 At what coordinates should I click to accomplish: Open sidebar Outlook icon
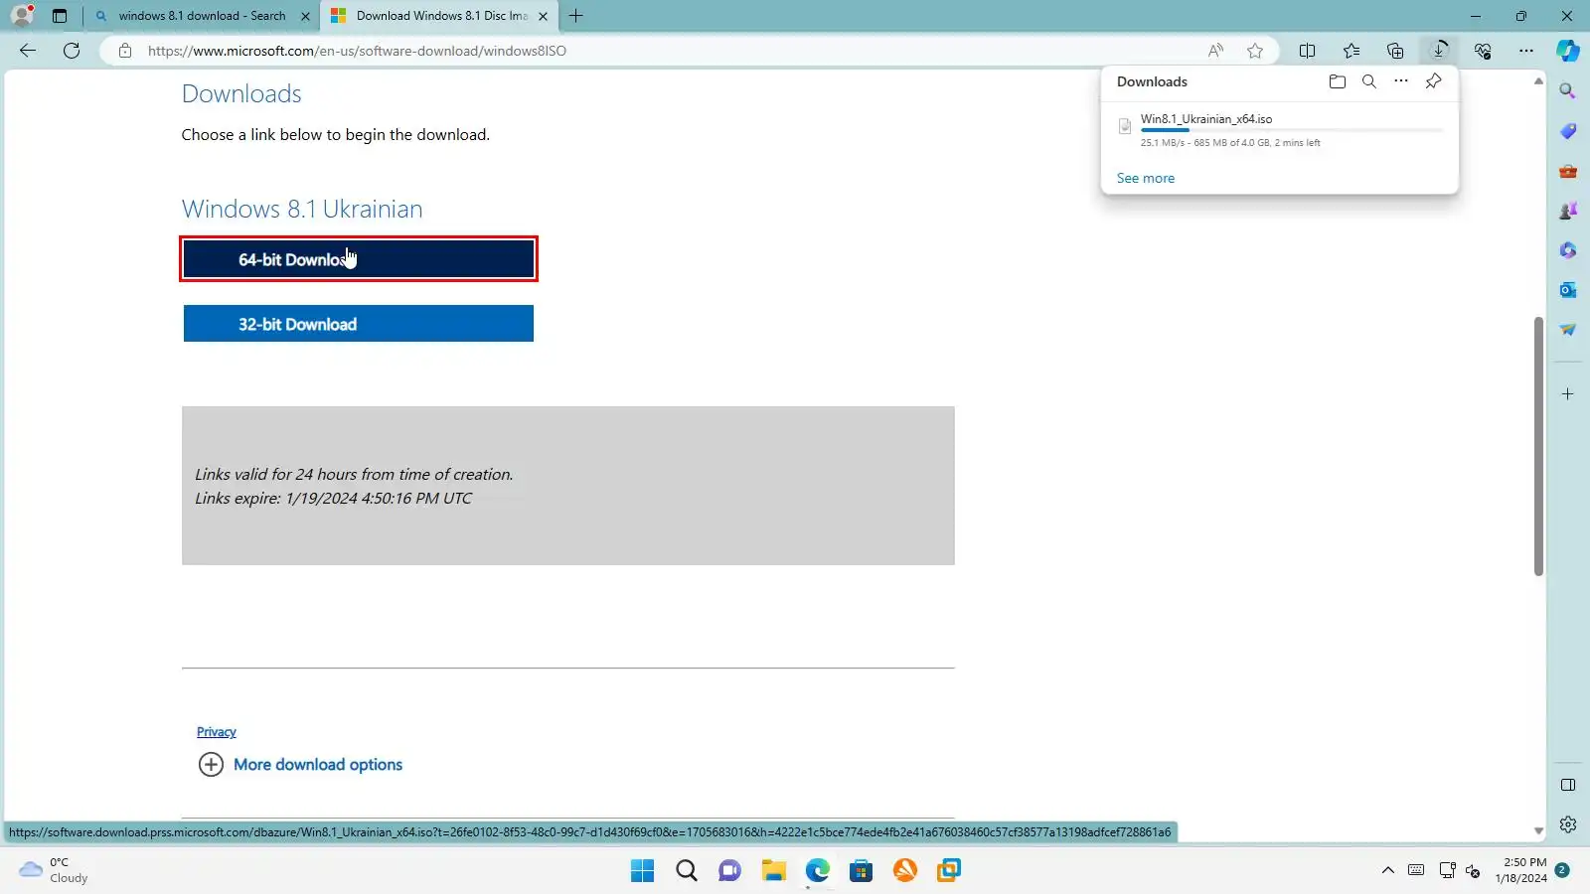[x=1568, y=290]
